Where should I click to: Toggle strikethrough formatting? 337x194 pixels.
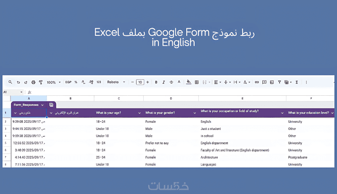pos(171,82)
